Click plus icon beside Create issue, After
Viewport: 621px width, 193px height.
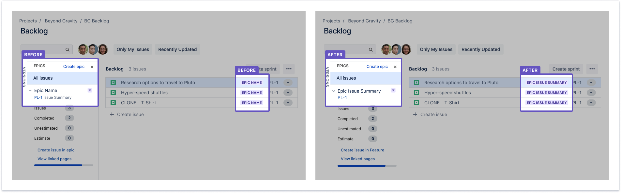[x=415, y=114]
